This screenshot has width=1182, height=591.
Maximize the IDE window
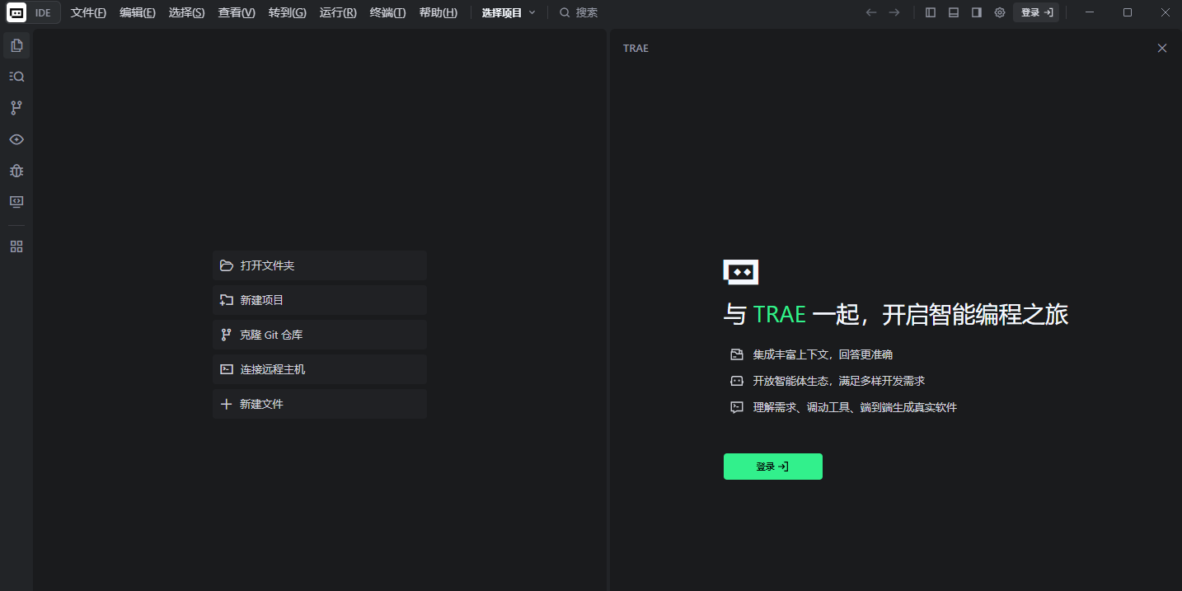(1128, 12)
